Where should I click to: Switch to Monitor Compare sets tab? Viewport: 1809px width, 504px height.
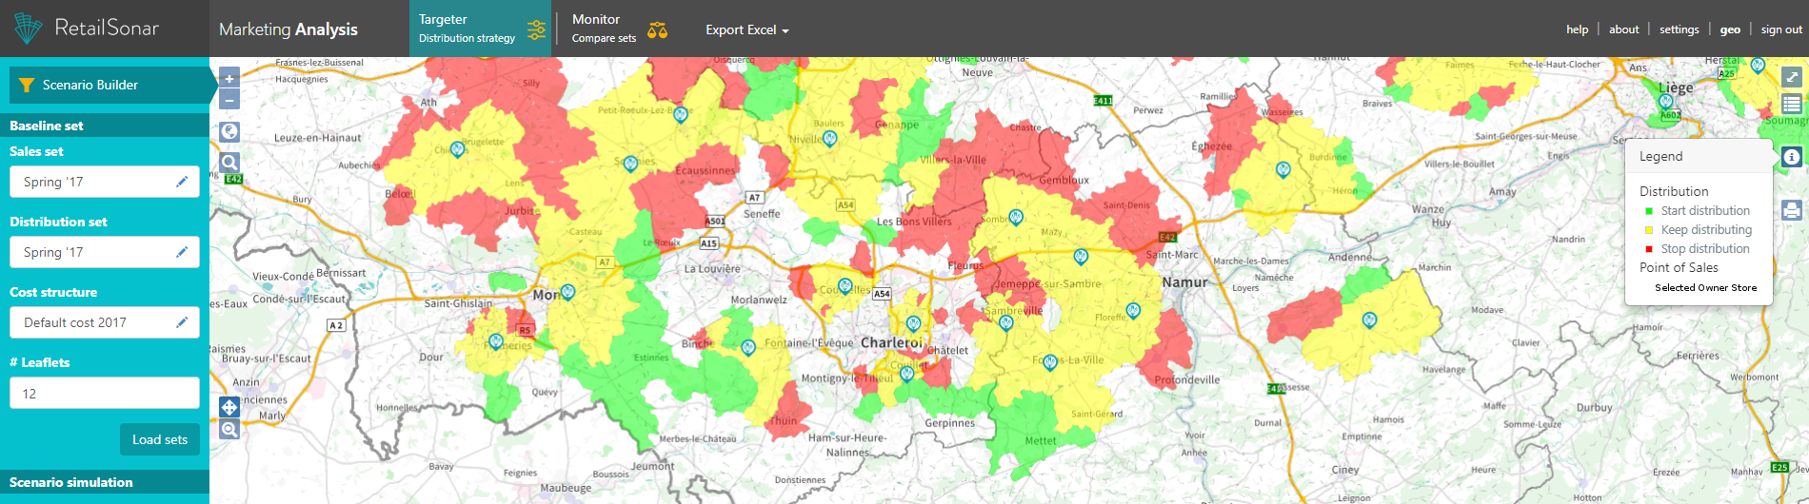[x=618, y=29]
